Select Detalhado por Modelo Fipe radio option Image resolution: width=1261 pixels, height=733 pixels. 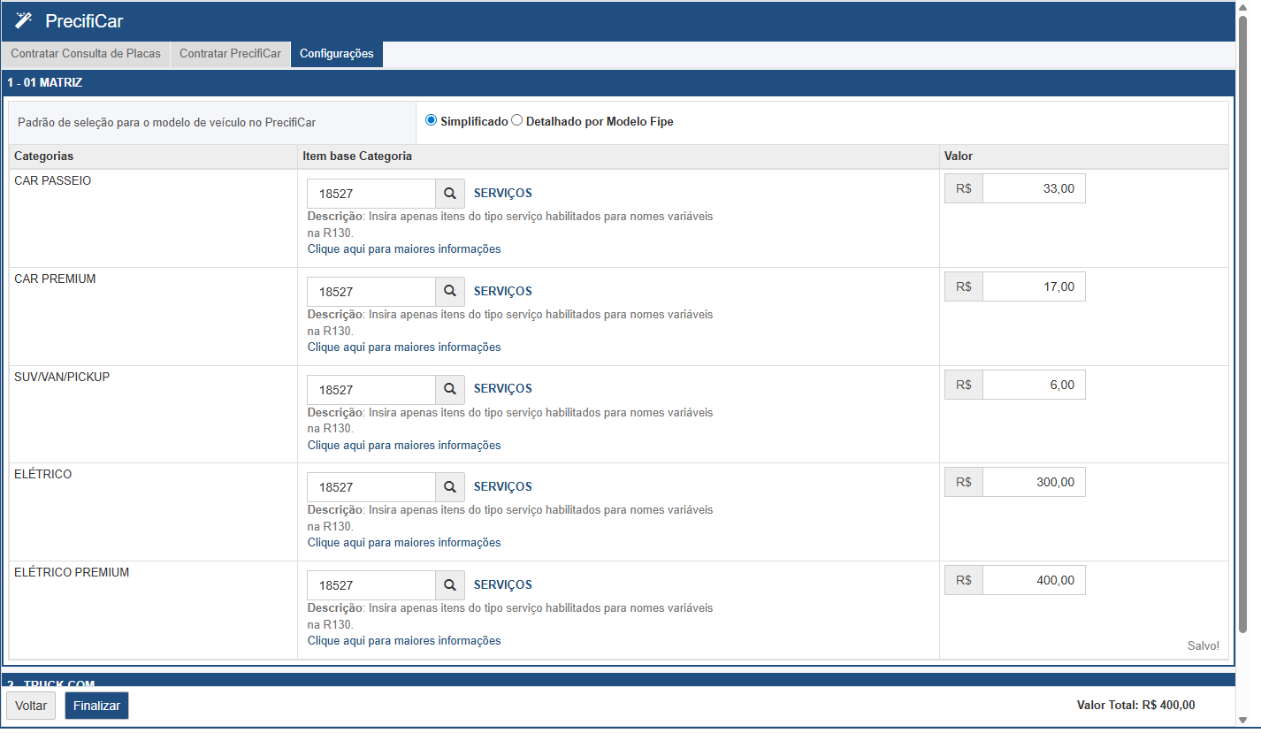coord(517,120)
